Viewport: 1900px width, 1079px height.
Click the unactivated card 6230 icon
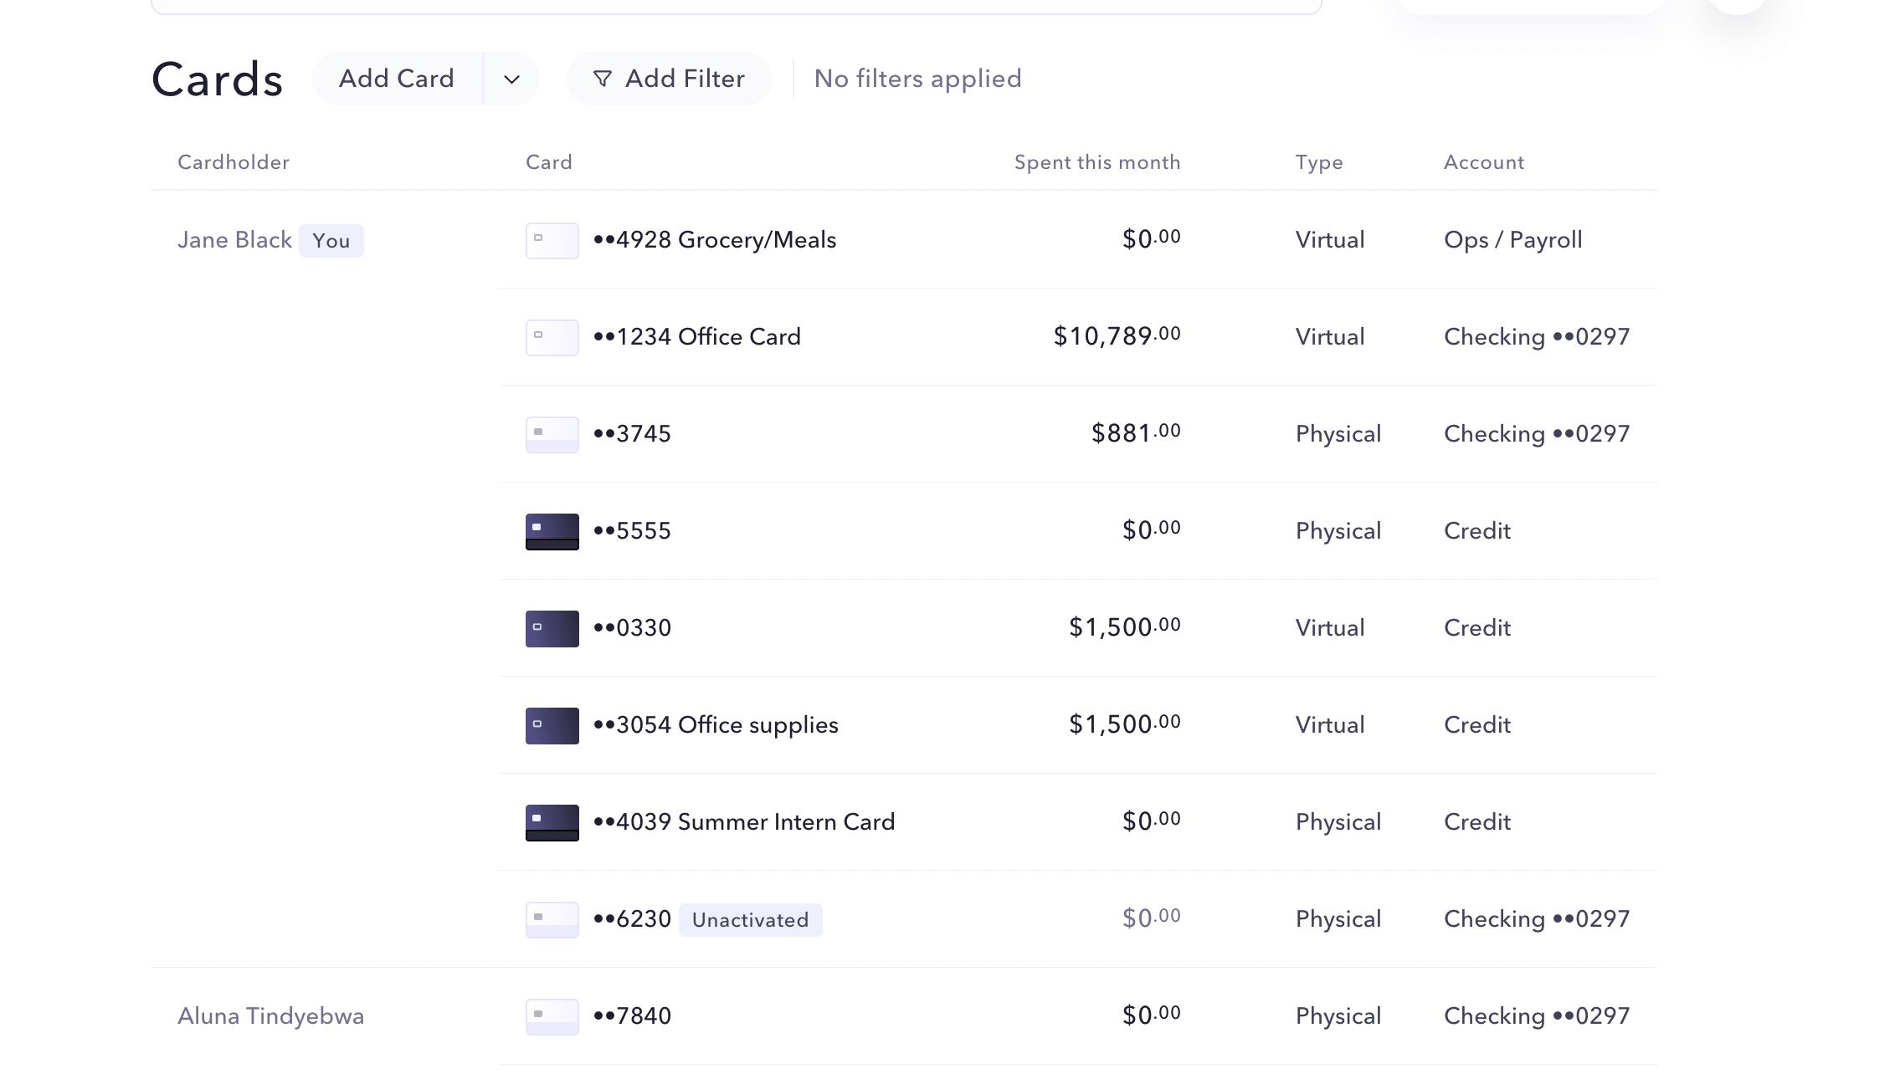point(552,919)
